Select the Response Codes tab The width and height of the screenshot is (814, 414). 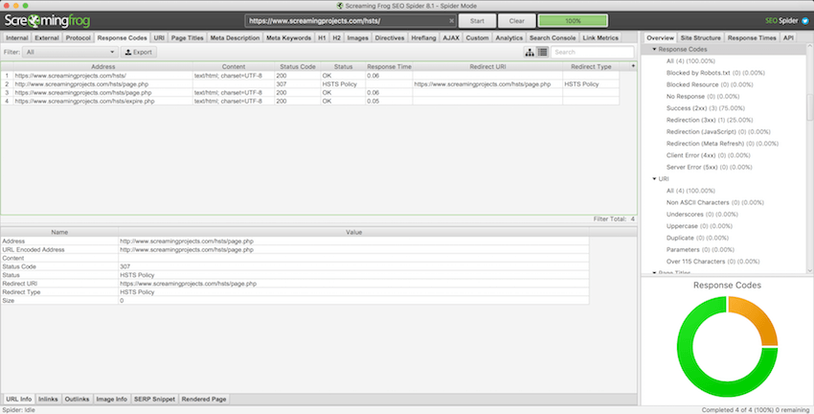(x=122, y=38)
